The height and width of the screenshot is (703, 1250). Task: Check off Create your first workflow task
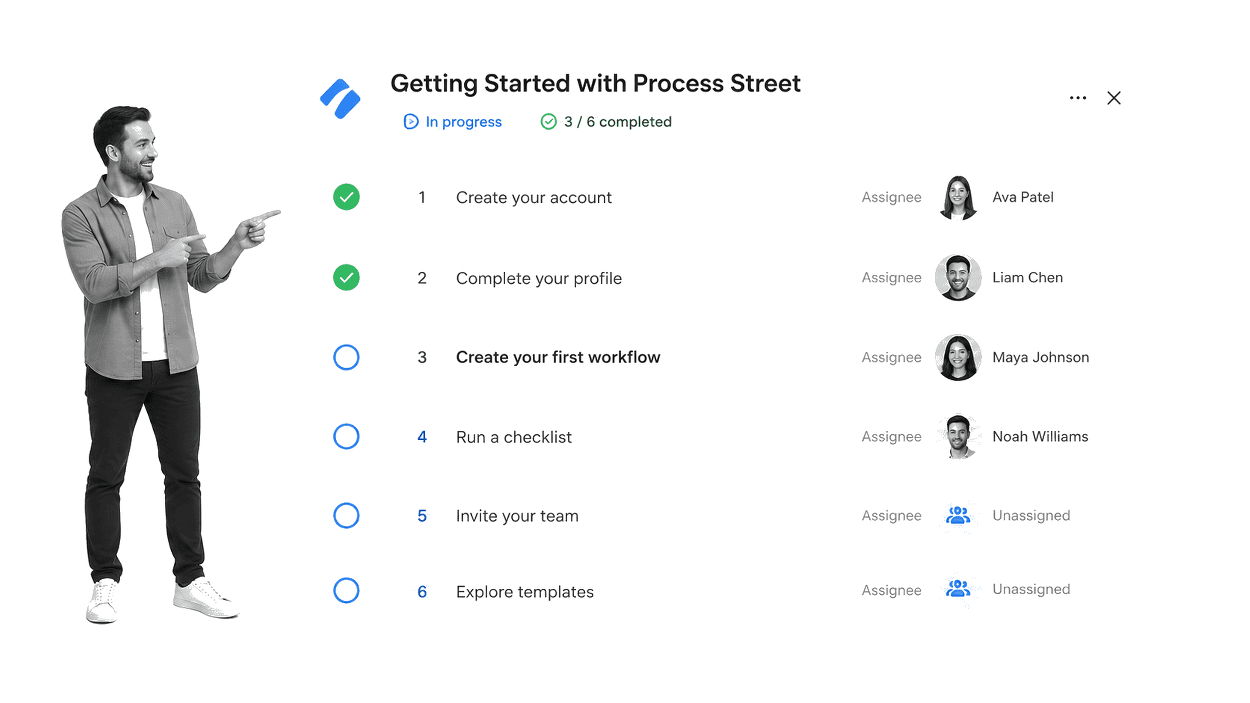[346, 357]
